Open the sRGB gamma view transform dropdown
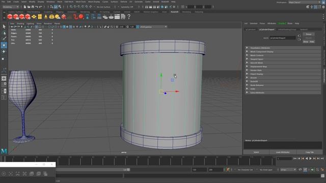Viewport: 326px width, 183px height. pos(153,27)
